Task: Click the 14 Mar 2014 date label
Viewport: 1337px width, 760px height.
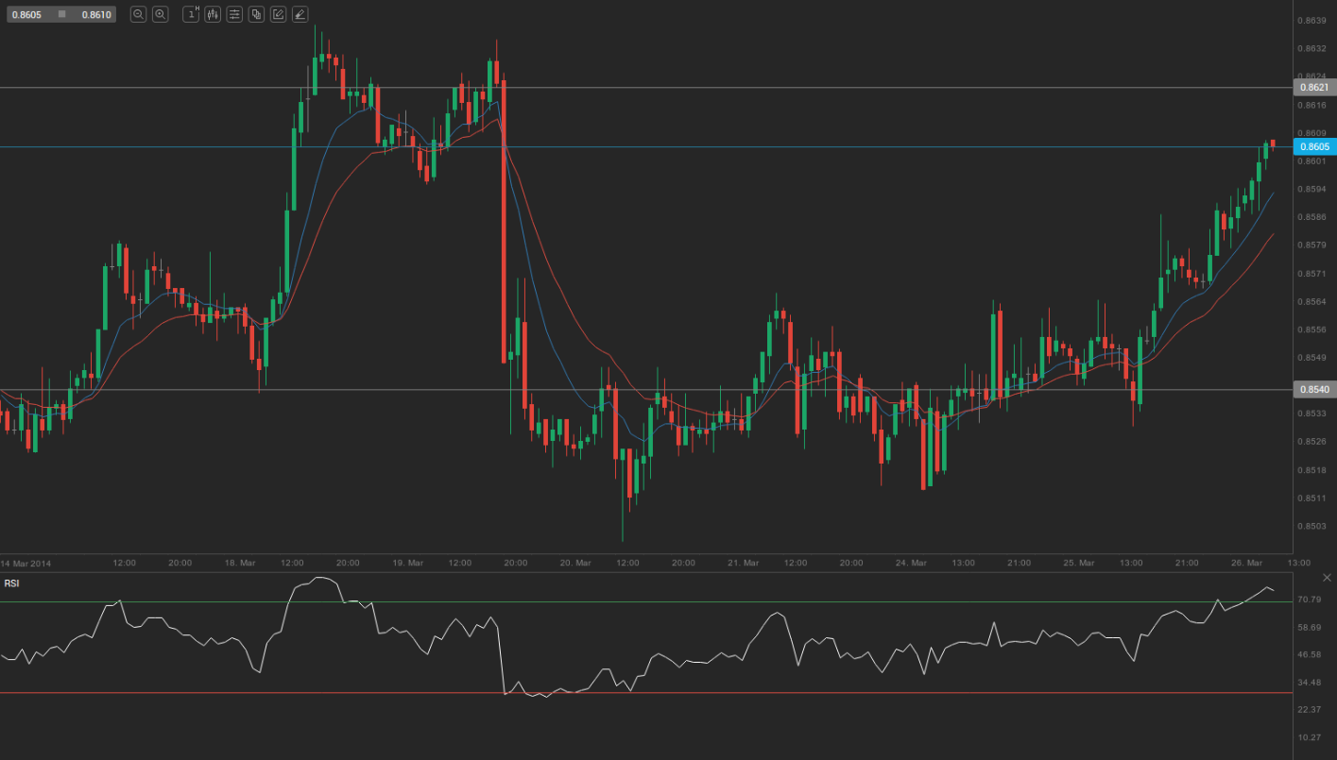Action: pos(26,563)
